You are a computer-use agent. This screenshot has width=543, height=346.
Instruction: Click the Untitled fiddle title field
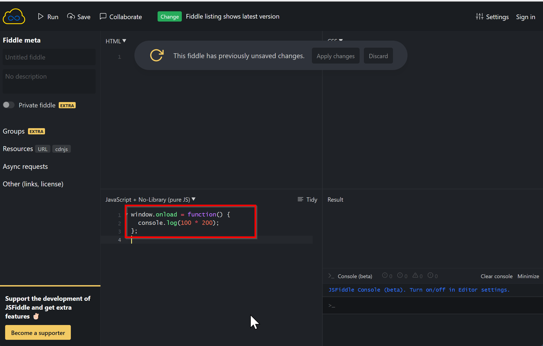[49, 57]
